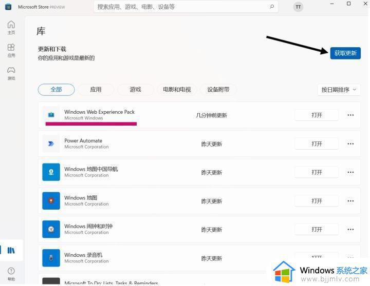Click the Windows 地图中国导航 app icon
Screen dimensions: 370x286
[51, 172]
